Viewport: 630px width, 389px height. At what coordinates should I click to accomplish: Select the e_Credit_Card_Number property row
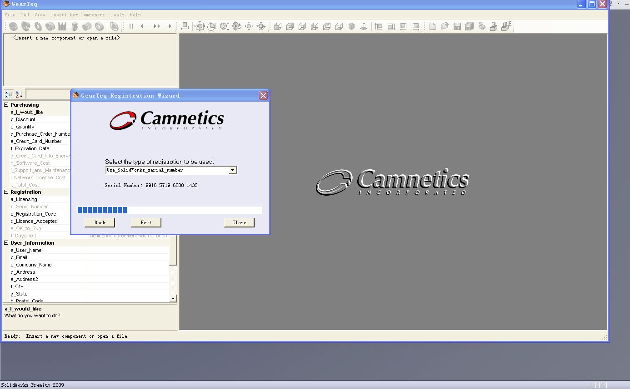tap(37, 141)
